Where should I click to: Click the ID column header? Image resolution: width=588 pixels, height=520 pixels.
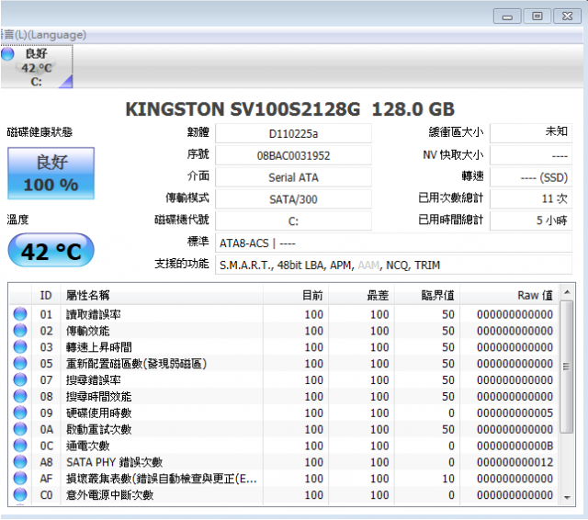coord(46,295)
